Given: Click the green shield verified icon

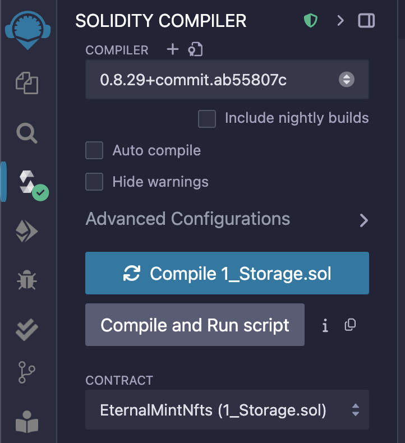Looking at the screenshot, I should tap(311, 21).
